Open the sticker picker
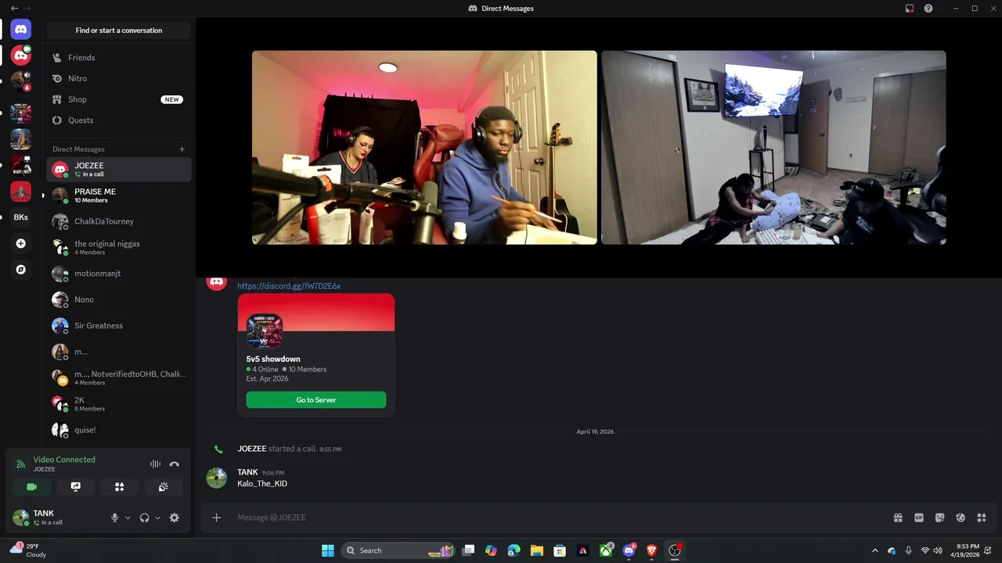The height and width of the screenshot is (563, 1002). pos(940,518)
